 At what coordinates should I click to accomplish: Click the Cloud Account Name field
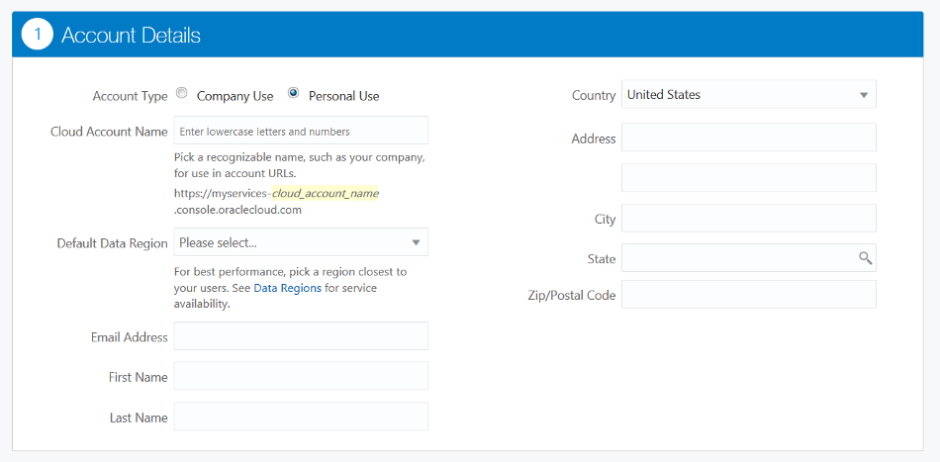[x=301, y=131]
